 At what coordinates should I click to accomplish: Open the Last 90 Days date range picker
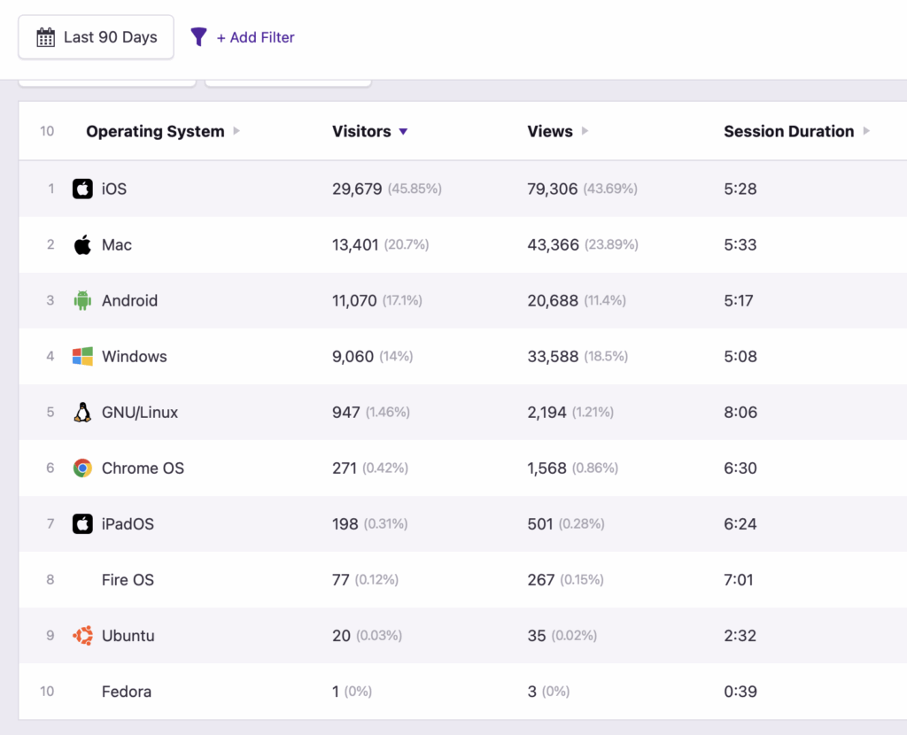point(96,37)
